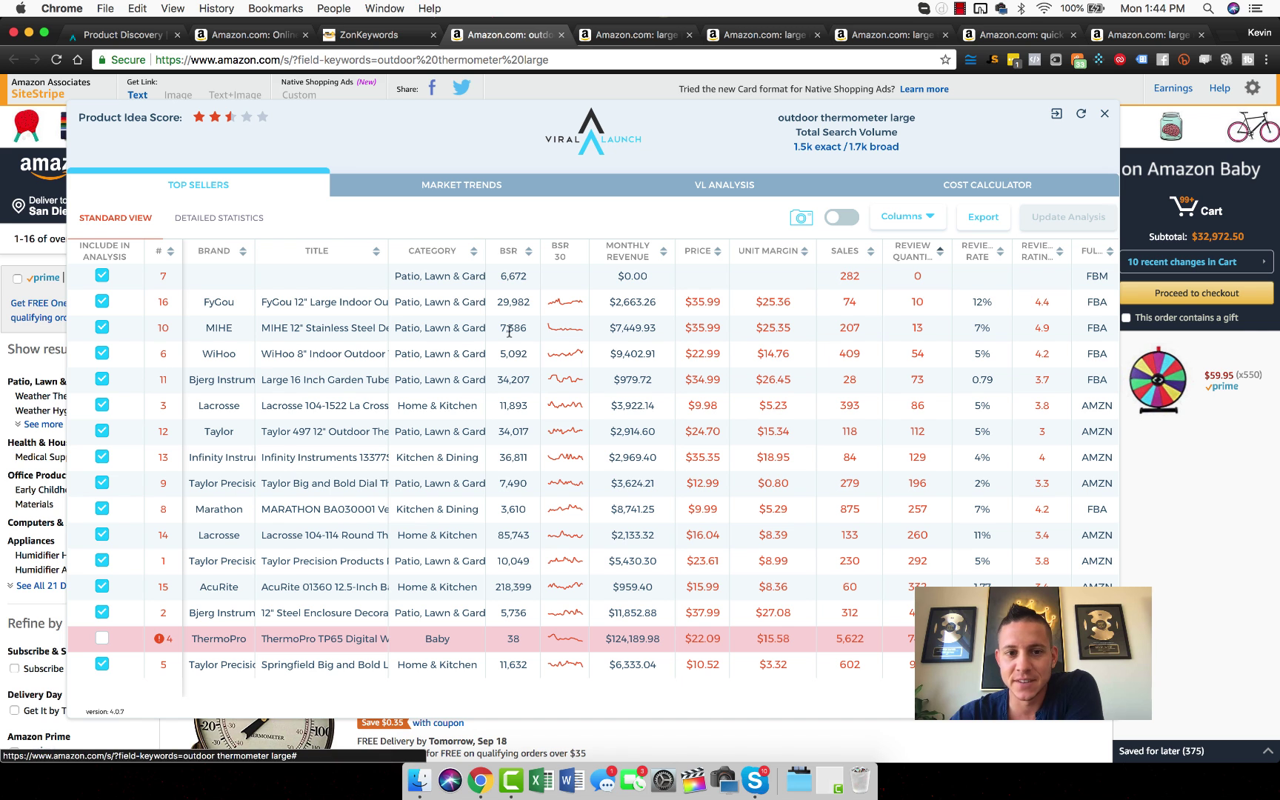Open the Earnings link in SiteStripe
Image resolution: width=1280 pixels, height=800 pixels.
[1173, 88]
